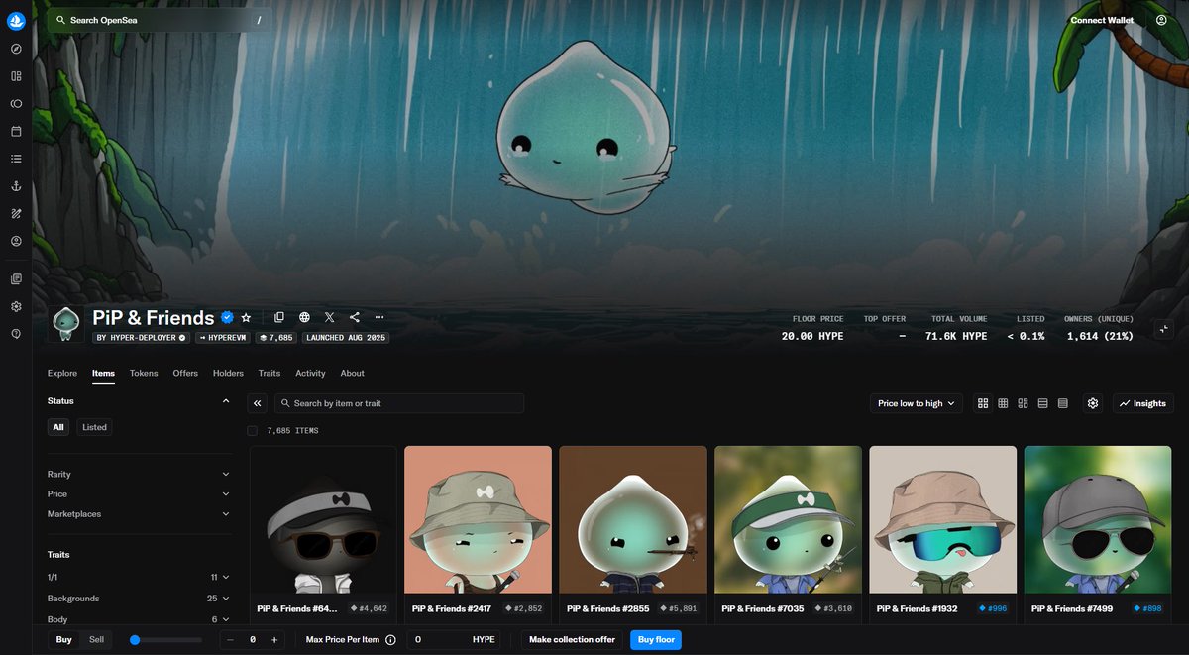Click the sweep quantity slider handle
The width and height of the screenshot is (1189, 655).
pyautogui.click(x=135, y=640)
